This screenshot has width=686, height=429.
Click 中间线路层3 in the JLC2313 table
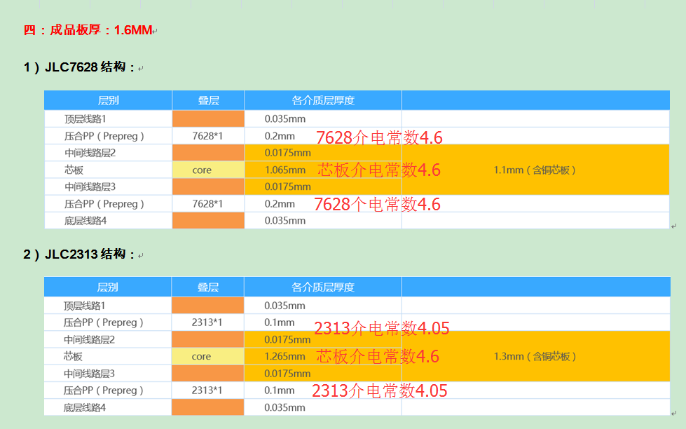89,374
